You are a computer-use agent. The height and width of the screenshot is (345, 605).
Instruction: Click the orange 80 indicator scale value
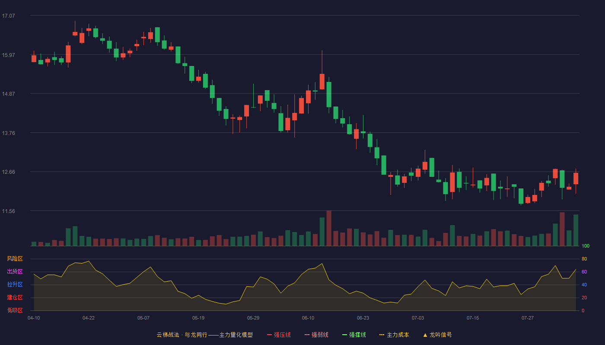[x=584, y=259]
